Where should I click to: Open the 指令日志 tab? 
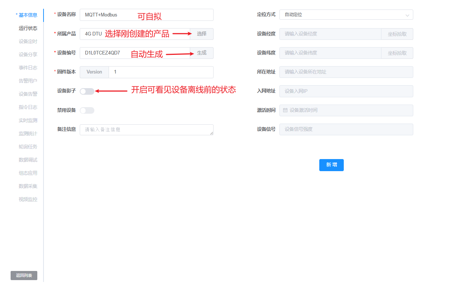(x=28, y=107)
